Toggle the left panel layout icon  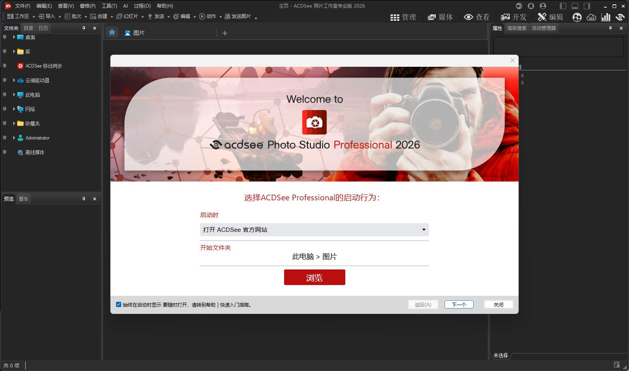tap(563, 6)
